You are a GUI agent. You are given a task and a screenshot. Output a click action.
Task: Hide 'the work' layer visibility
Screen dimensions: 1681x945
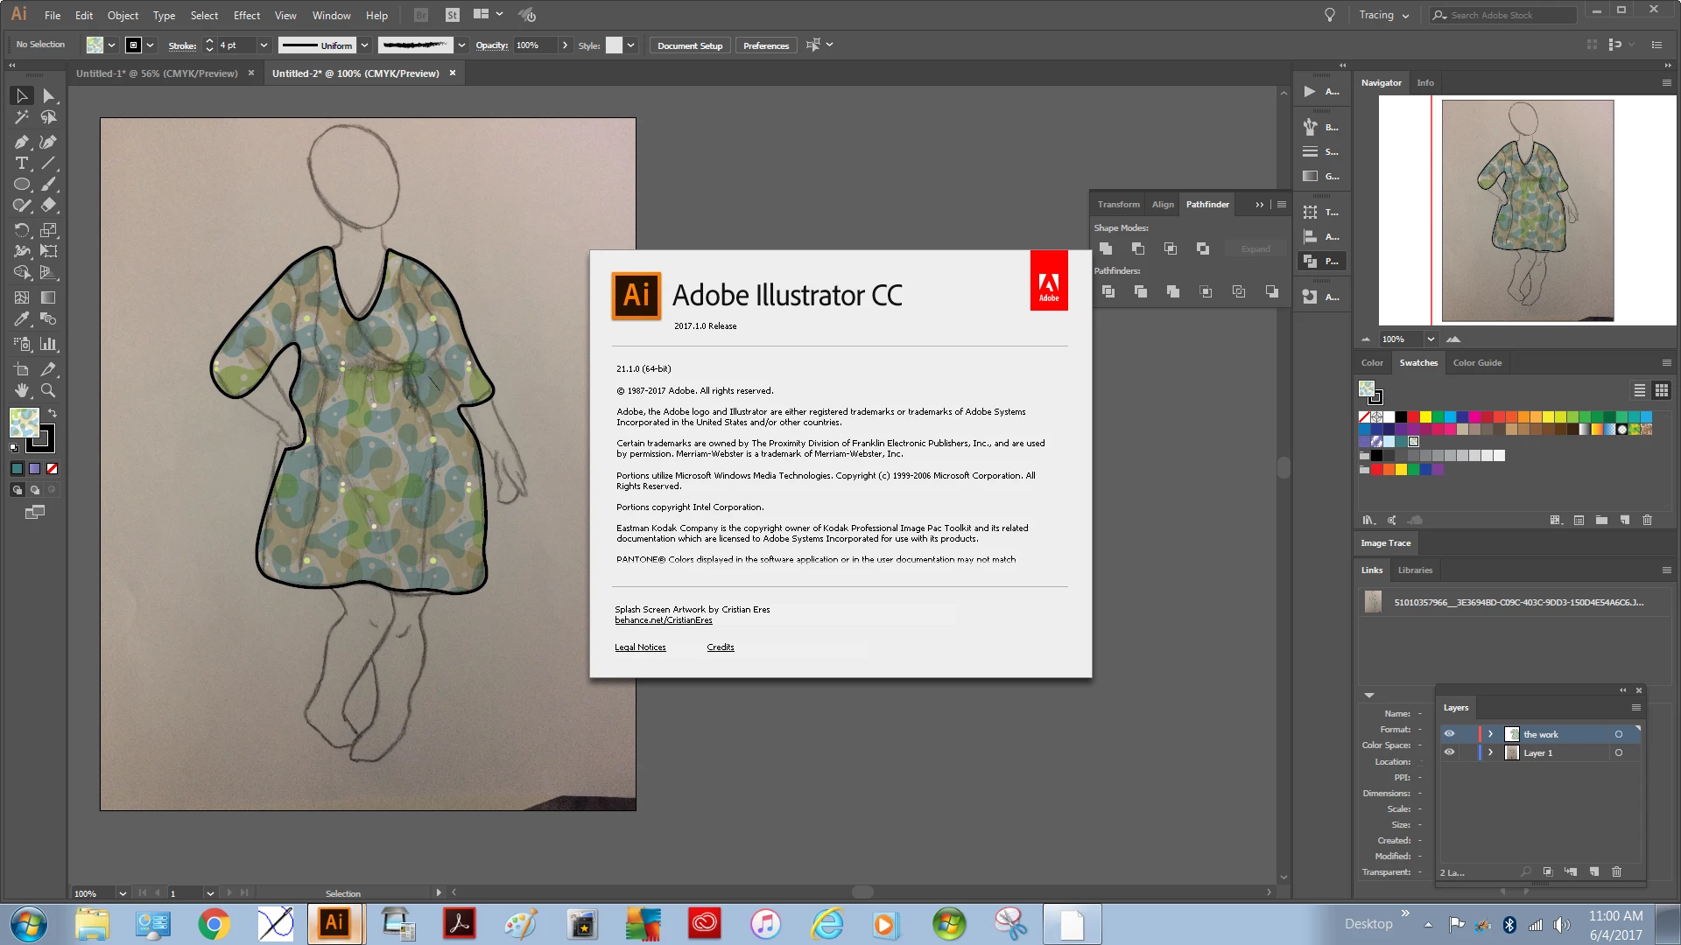(x=1449, y=734)
